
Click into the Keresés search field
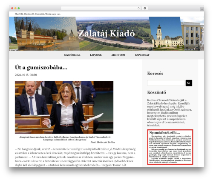[166, 83]
